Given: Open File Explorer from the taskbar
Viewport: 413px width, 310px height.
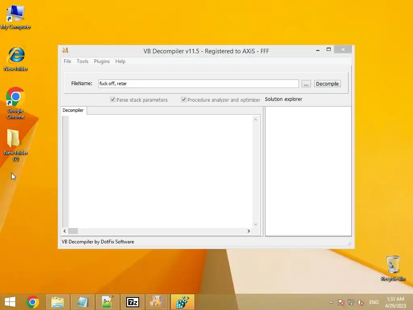Looking at the screenshot, I should point(57,302).
